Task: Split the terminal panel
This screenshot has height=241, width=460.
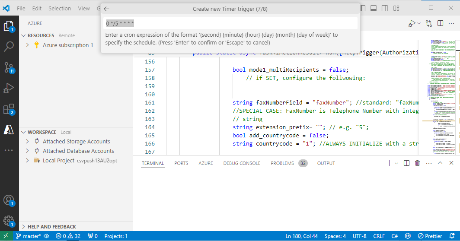Action: tap(406, 163)
